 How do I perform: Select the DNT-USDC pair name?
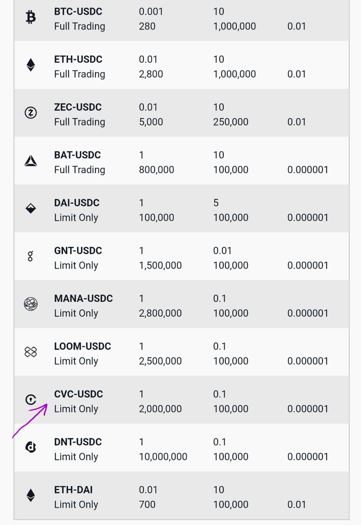[78, 442]
